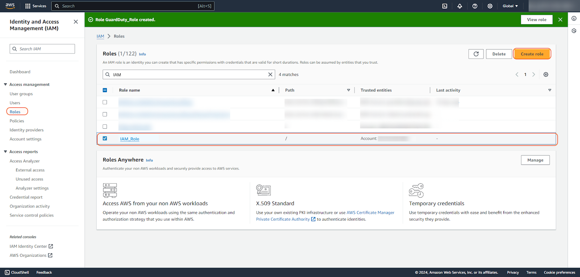This screenshot has width=580, height=277.
Task: Open the top bar settings gear
Action: coord(490,6)
